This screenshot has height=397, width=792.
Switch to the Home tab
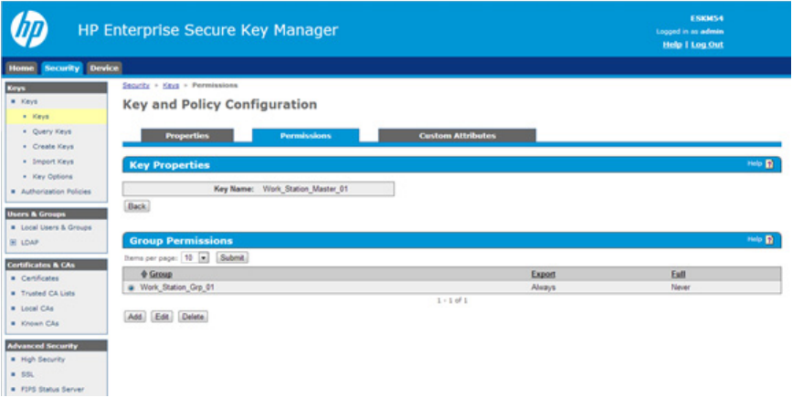click(x=21, y=68)
